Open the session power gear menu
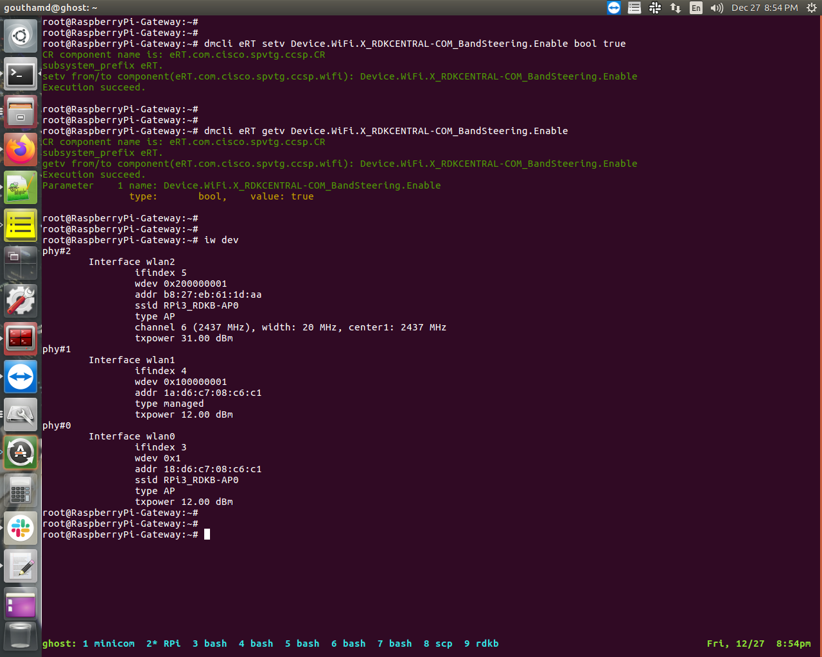Screen dimensions: 822x657 [x=811, y=8]
